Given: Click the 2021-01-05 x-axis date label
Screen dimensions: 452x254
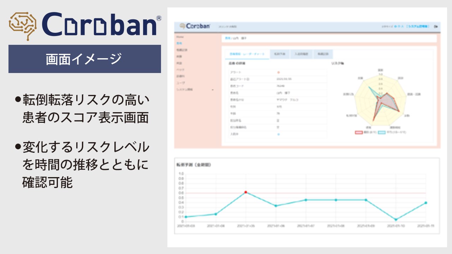Looking at the screenshot, I should [x=245, y=225].
